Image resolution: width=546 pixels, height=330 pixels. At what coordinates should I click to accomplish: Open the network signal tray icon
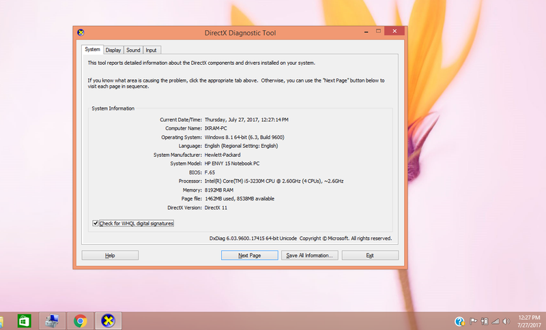(495, 322)
